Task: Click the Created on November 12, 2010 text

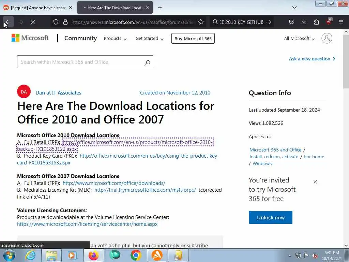Action: point(175,93)
